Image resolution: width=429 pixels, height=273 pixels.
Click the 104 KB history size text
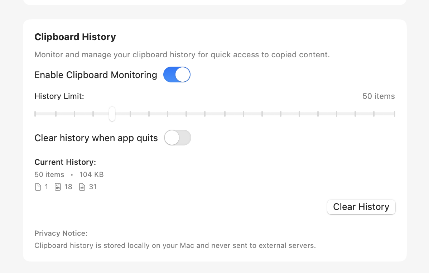[91, 175]
